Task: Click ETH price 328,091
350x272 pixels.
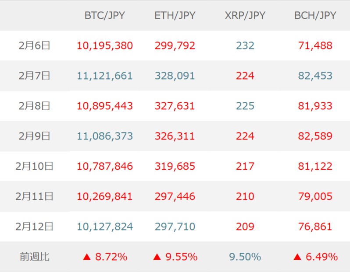Action: (x=175, y=76)
